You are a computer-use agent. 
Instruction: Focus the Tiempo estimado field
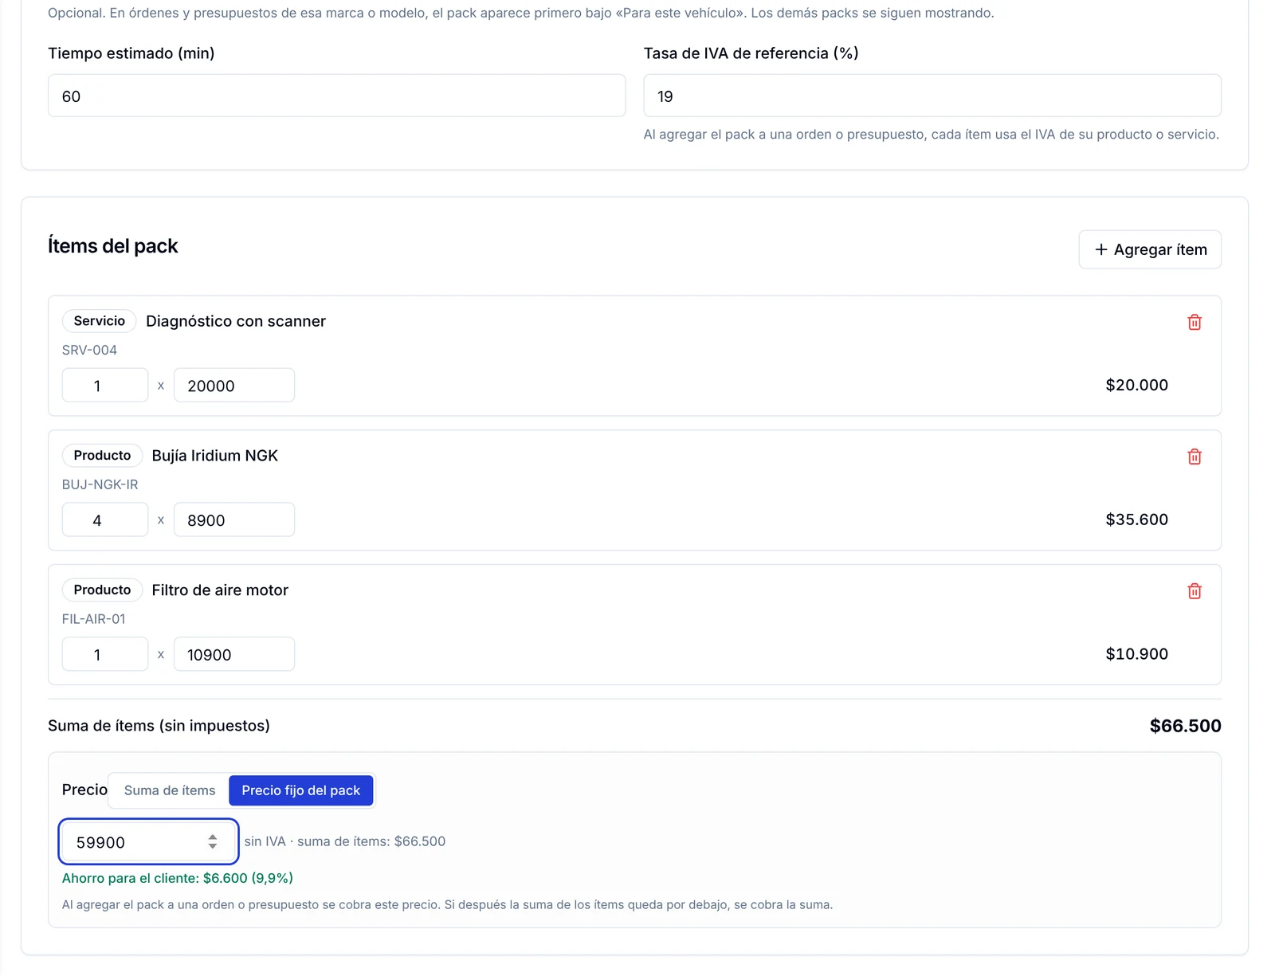click(x=336, y=96)
